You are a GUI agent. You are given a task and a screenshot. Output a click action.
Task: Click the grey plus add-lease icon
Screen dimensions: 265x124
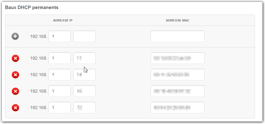15,36
